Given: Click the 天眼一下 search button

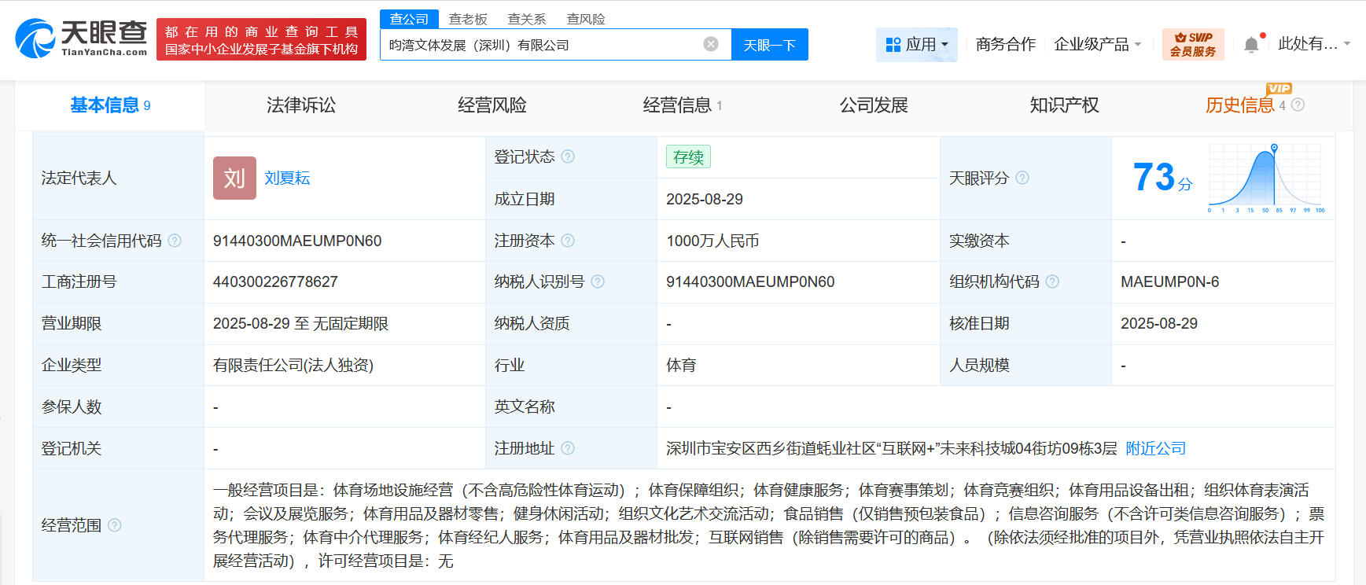Looking at the screenshot, I should tap(770, 45).
